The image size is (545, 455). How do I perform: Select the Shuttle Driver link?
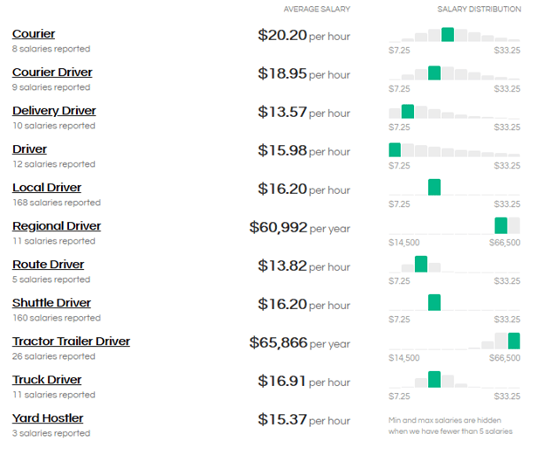tap(52, 303)
